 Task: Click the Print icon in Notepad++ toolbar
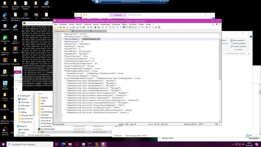pyautogui.click(x=73, y=27)
